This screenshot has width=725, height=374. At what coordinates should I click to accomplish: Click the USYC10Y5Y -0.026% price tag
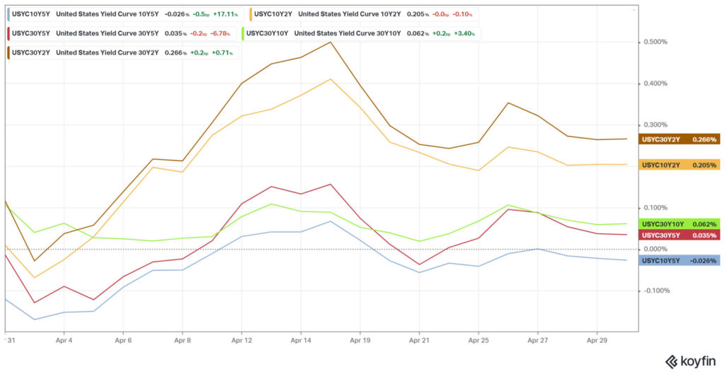679,261
